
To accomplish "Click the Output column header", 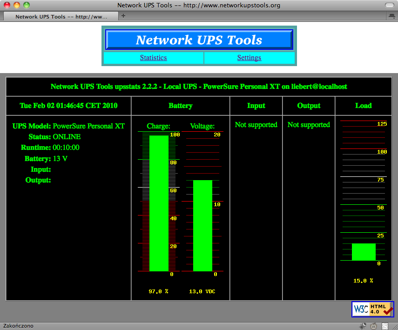I will click(x=309, y=106).
